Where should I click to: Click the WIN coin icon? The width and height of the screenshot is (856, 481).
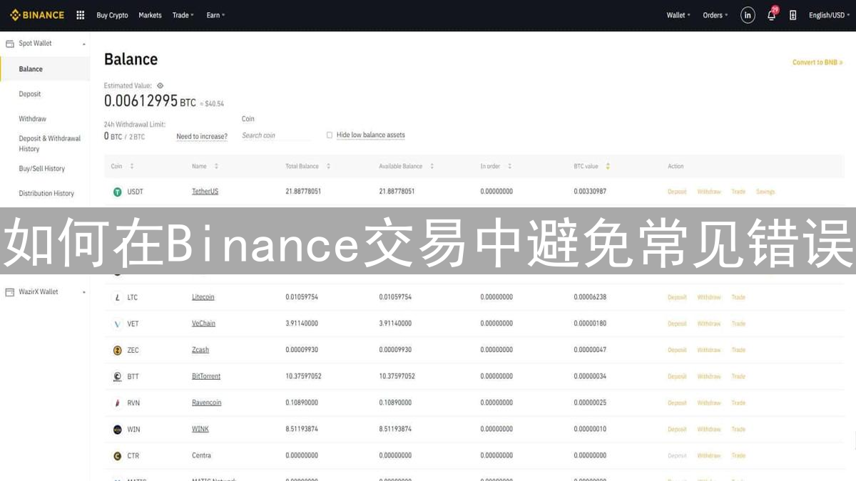(118, 429)
